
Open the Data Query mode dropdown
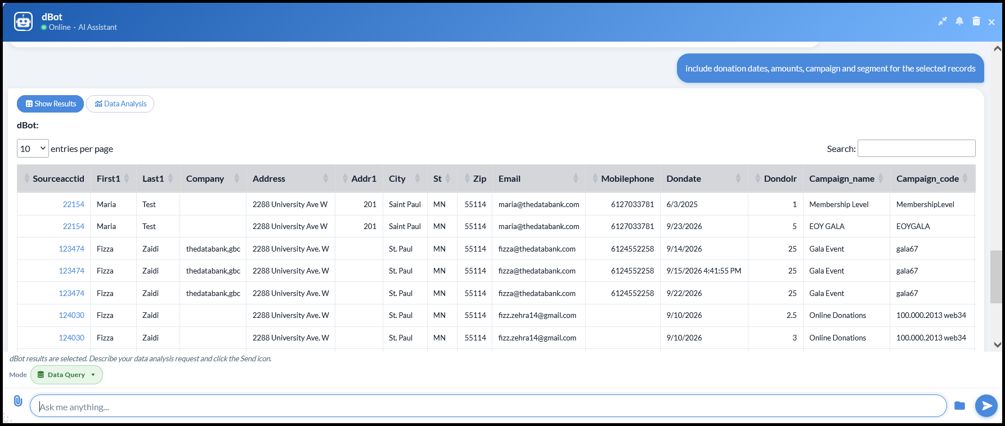(x=66, y=375)
